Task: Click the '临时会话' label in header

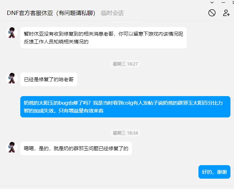Action: [x=112, y=13]
